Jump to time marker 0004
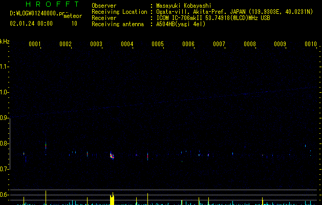This screenshot has width=322, height=205. coord(127,44)
